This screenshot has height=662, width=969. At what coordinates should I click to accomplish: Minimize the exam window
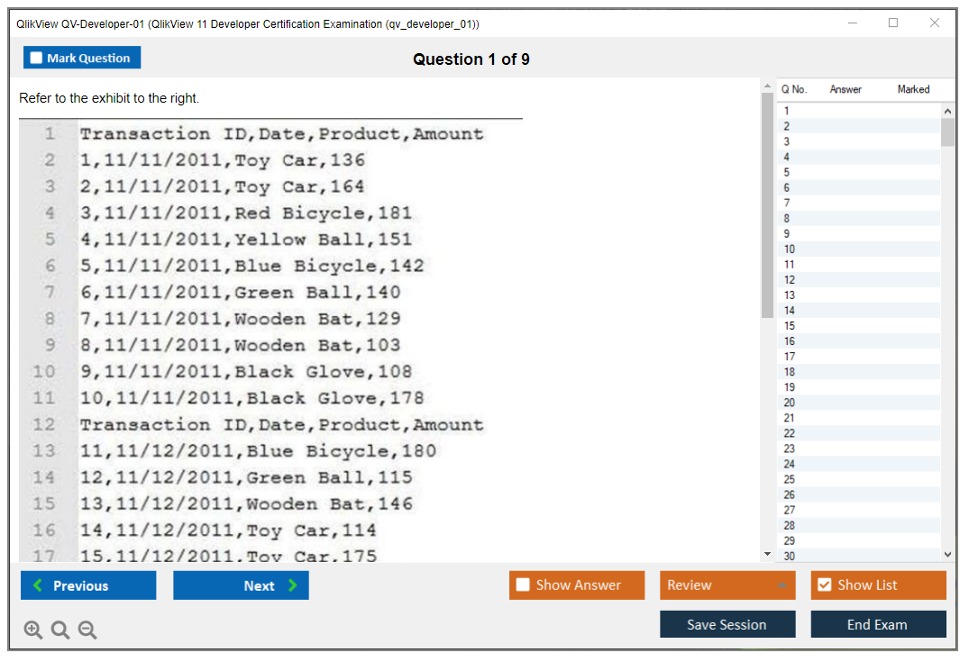[852, 23]
